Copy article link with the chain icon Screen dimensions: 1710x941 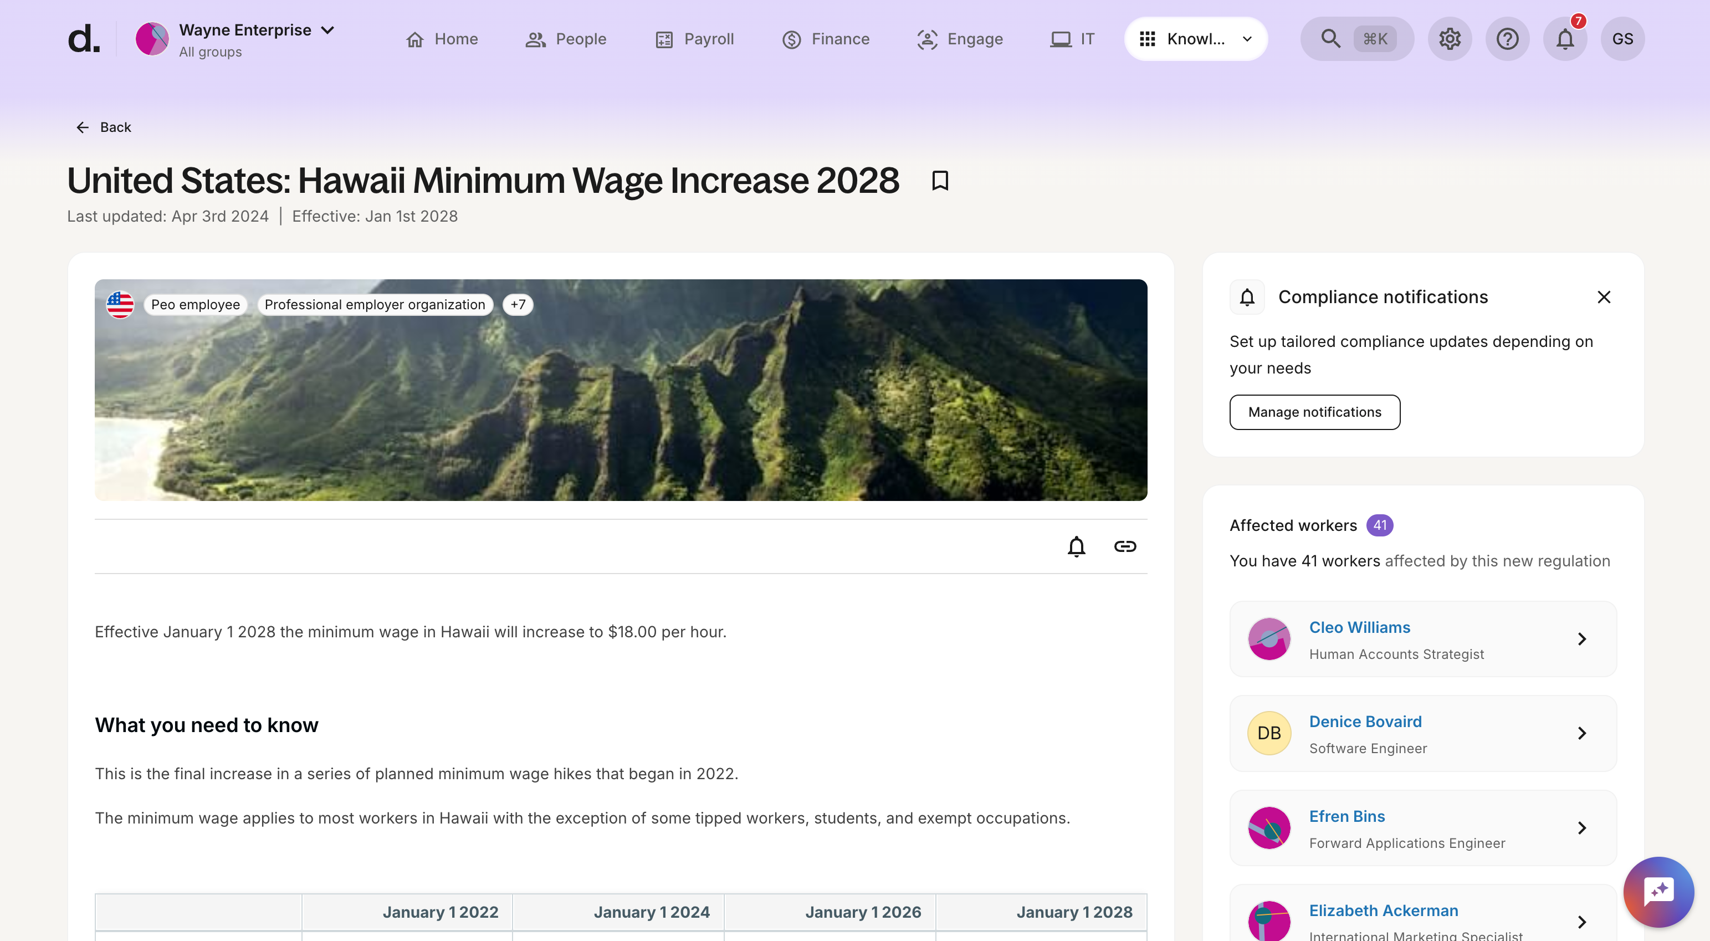click(x=1124, y=546)
